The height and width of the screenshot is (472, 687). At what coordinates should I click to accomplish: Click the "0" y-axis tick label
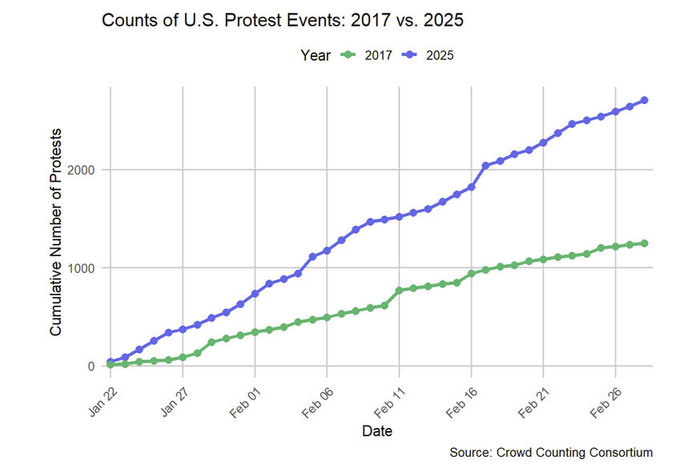click(92, 366)
